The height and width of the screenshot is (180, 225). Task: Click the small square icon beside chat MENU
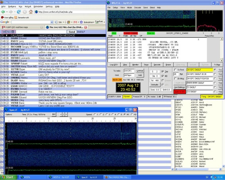(x=13, y=32)
